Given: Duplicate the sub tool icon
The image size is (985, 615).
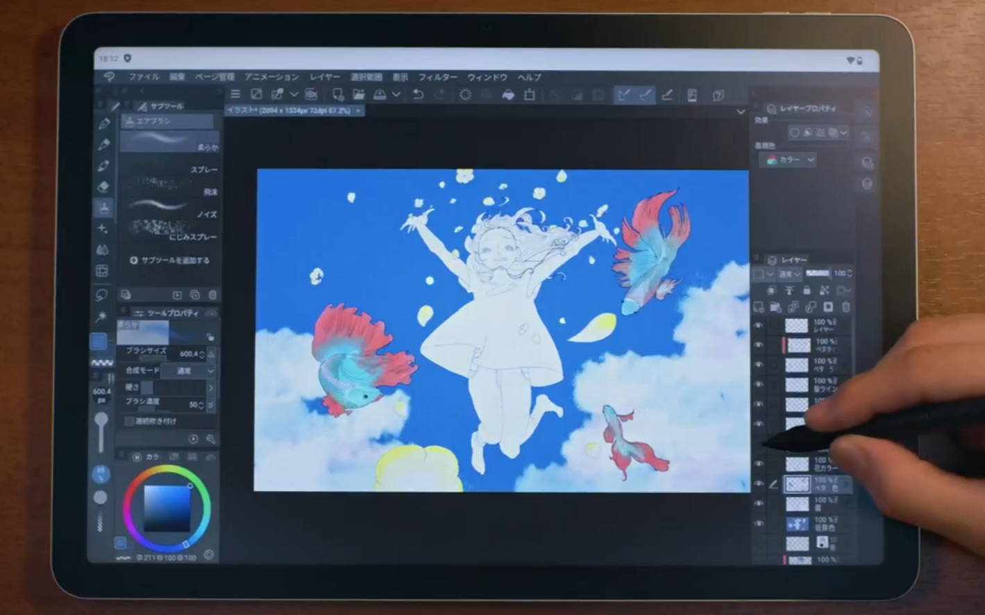Looking at the screenshot, I should coord(195,295).
